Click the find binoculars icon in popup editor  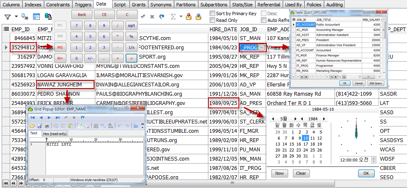96,126
